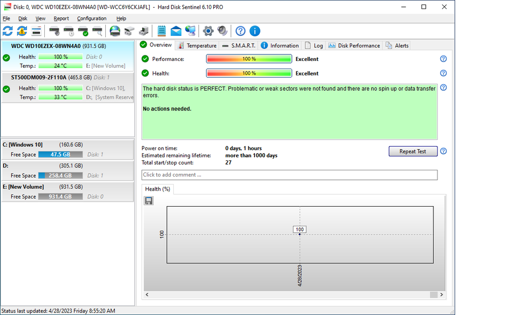This screenshot has height=315, width=516.
Task: Click help icon next to Repeat Test
Action: 443,151
